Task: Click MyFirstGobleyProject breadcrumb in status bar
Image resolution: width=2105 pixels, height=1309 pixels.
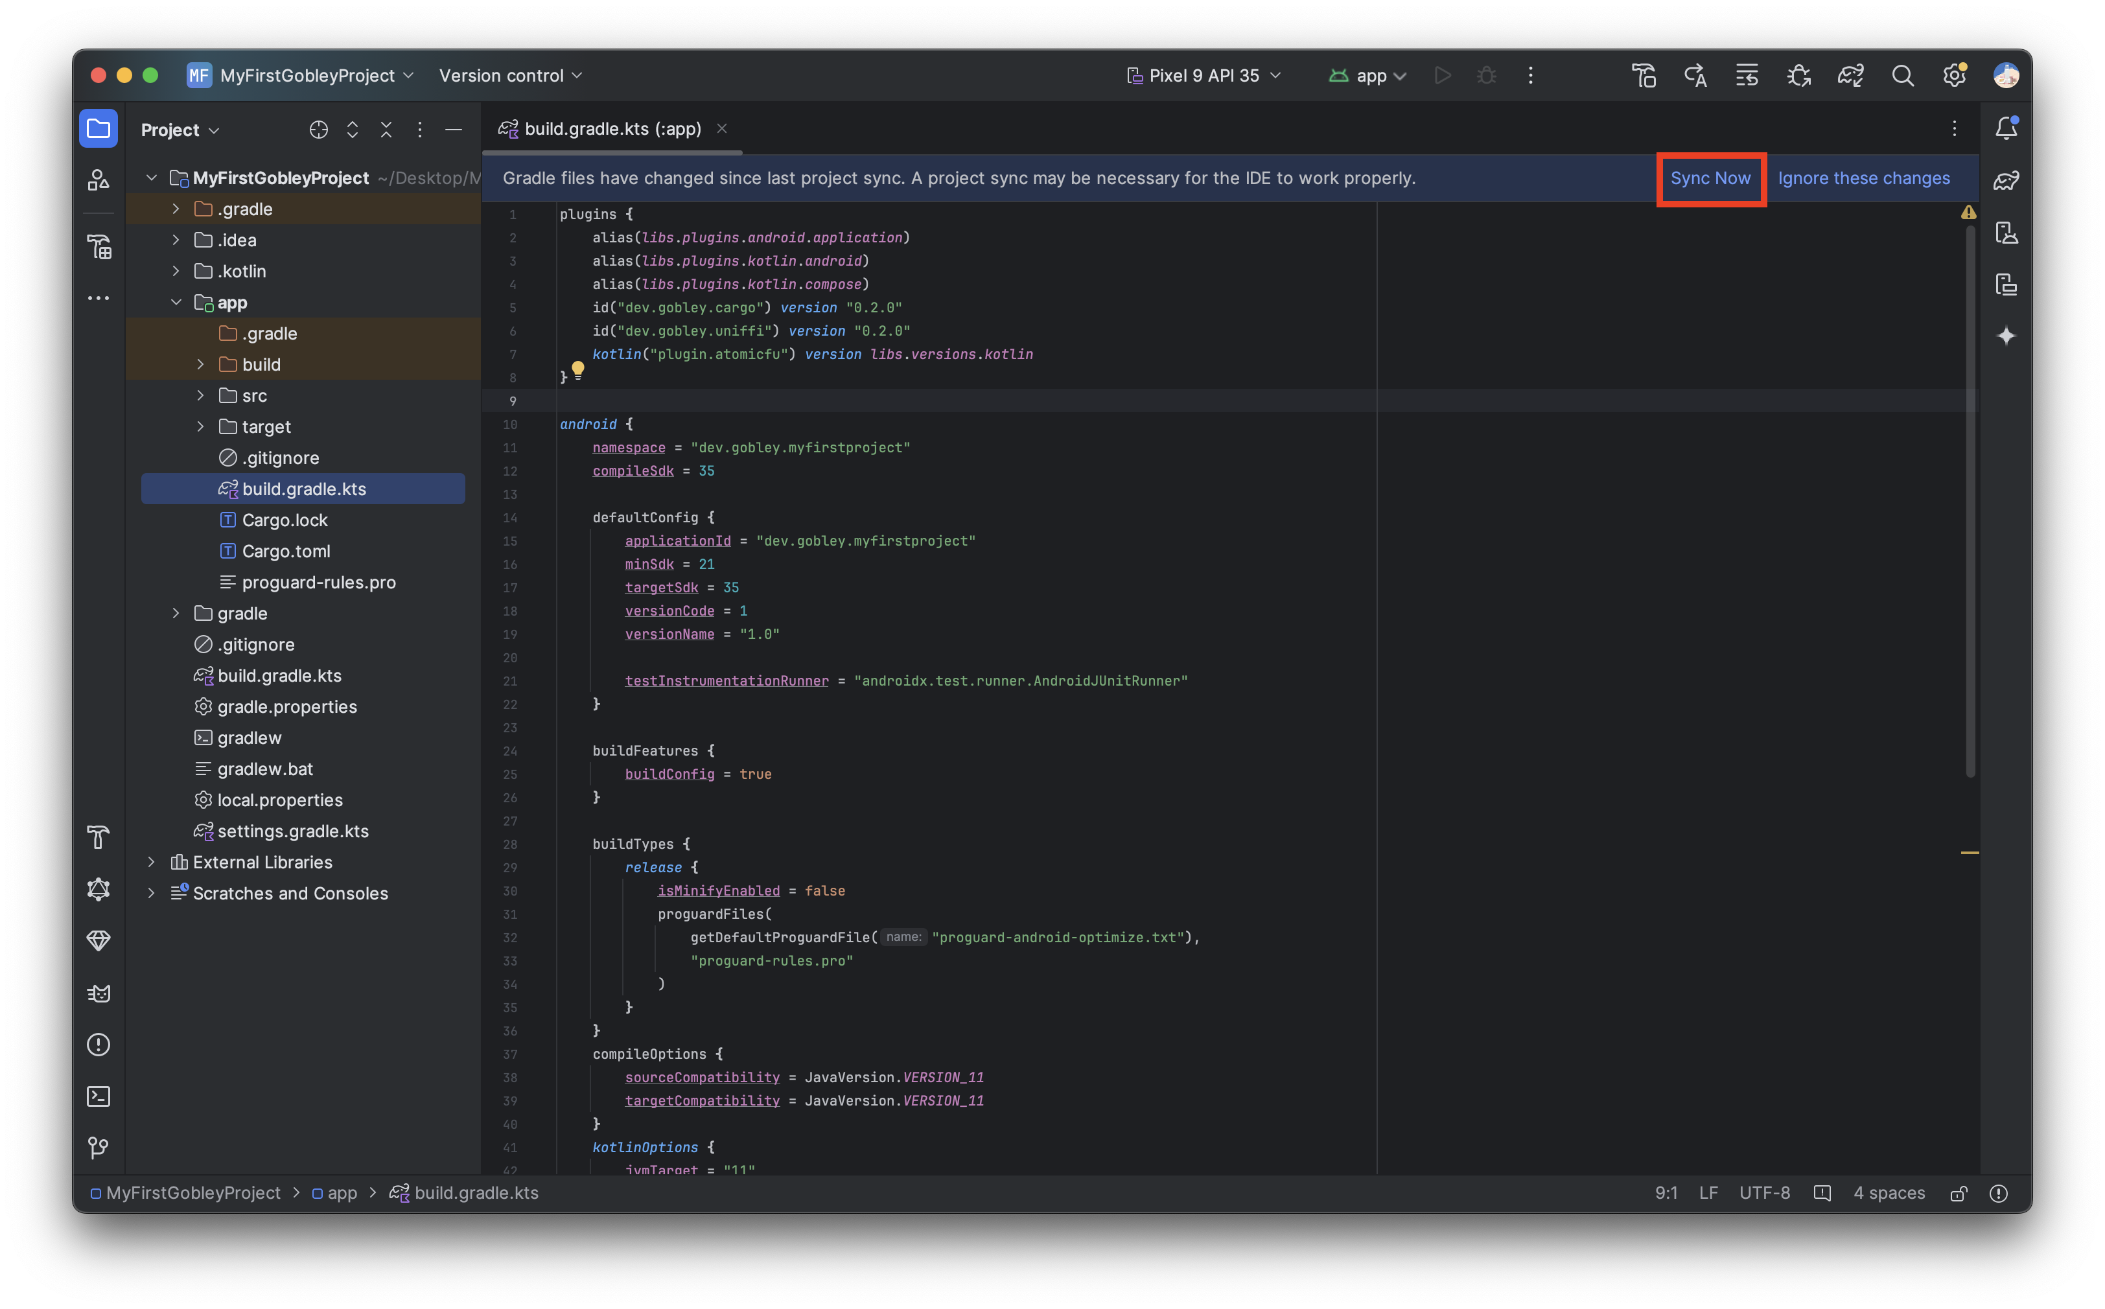Action: [x=185, y=1194]
